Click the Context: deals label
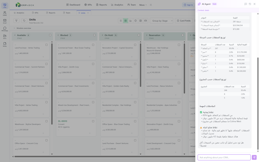This screenshot has height=162, width=259. click(203, 10)
